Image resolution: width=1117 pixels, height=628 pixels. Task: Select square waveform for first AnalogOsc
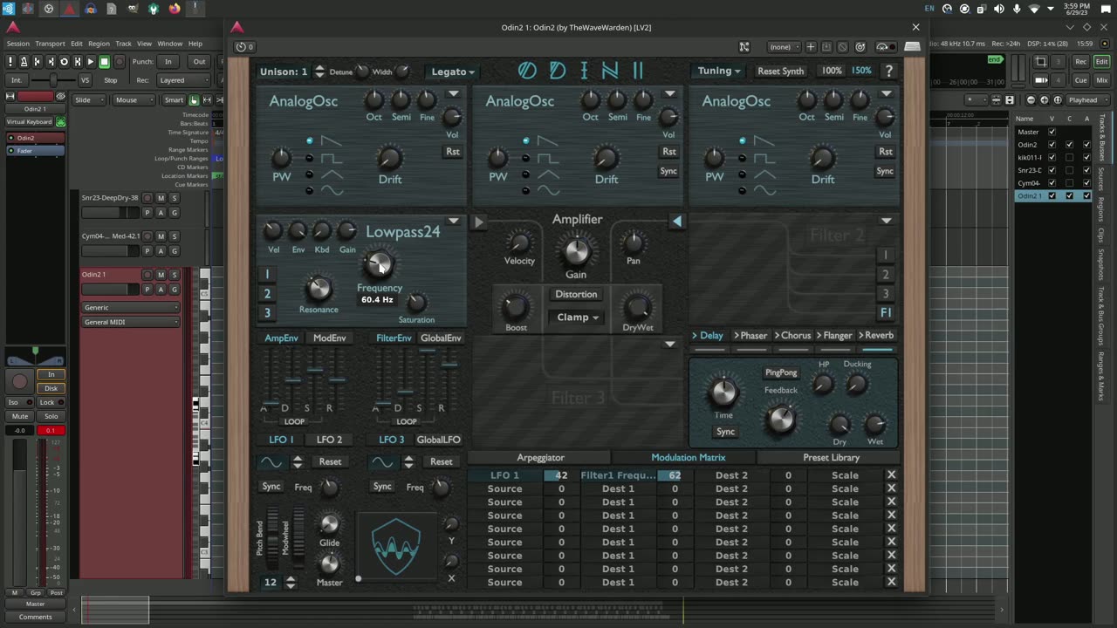(x=310, y=158)
